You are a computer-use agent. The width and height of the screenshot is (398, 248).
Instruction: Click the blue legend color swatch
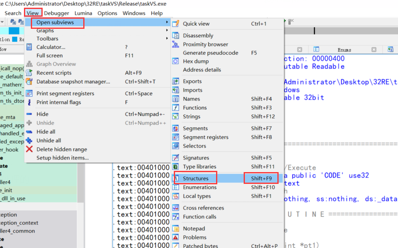click(x=15, y=39)
